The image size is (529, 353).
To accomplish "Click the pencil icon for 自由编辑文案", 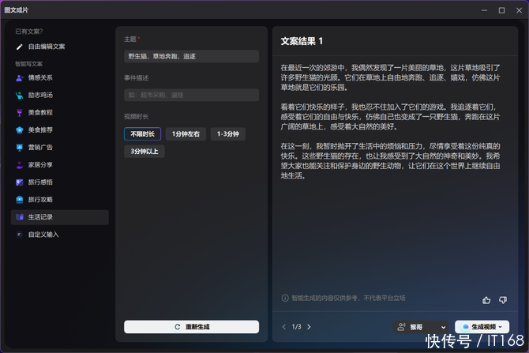I will click(20, 47).
